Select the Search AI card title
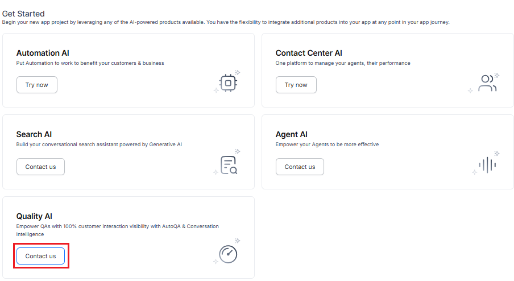 [x=34, y=134]
